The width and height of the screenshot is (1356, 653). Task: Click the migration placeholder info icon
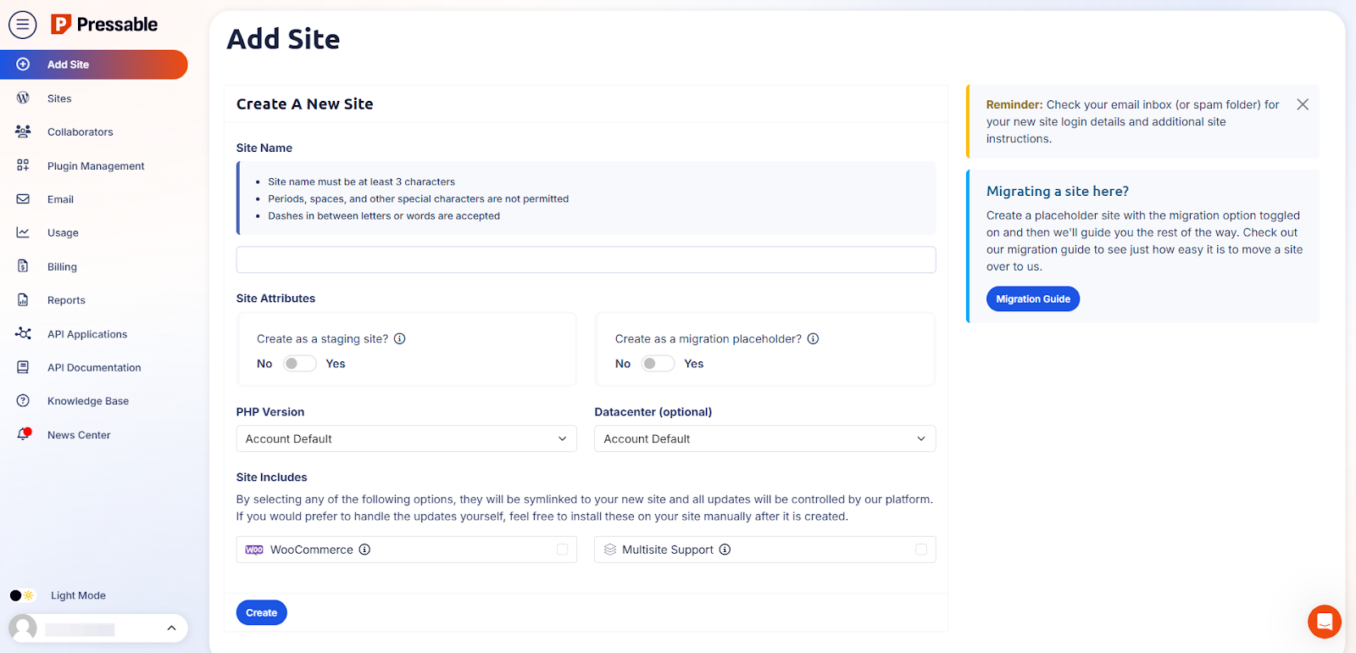[x=813, y=338]
